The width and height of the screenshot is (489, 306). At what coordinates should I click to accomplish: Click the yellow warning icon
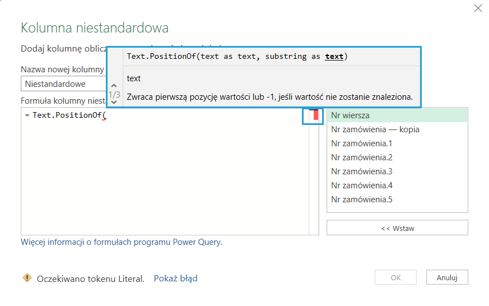coord(27,278)
